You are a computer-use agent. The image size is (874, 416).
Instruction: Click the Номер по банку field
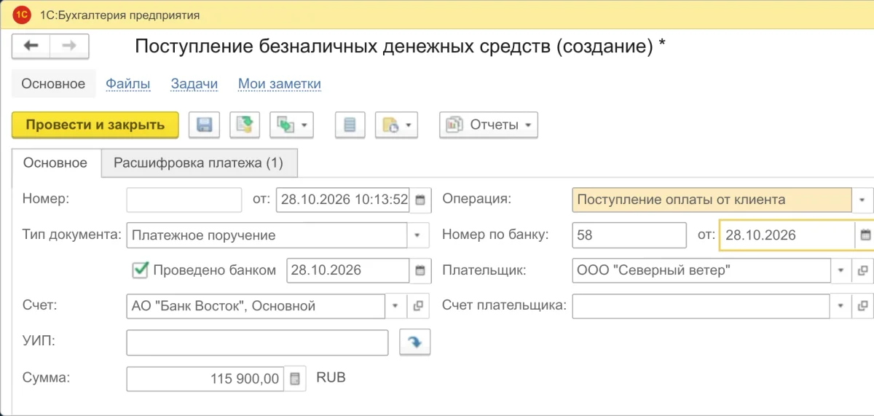pyautogui.click(x=629, y=235)
